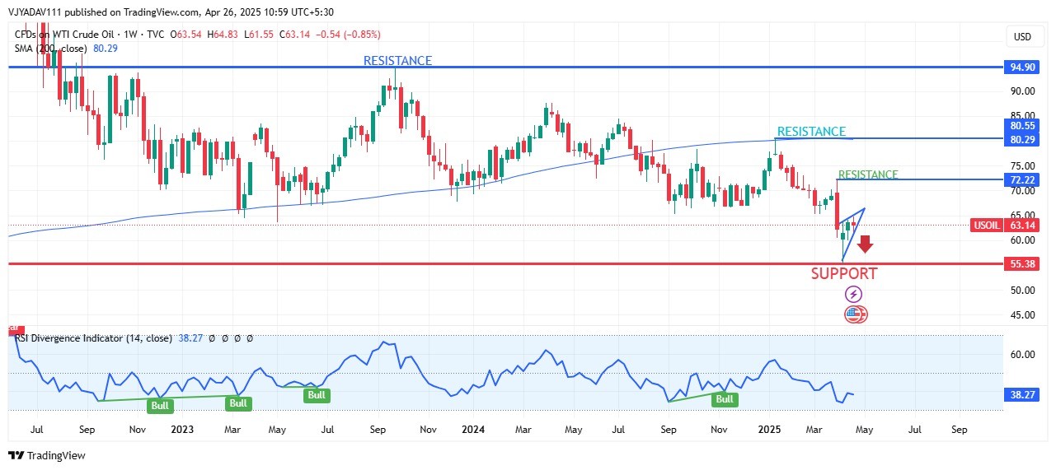Viewport: 1056px width, 470px height.
Task: Click the USOIL price tag on axis
Action: click(986, 225)
